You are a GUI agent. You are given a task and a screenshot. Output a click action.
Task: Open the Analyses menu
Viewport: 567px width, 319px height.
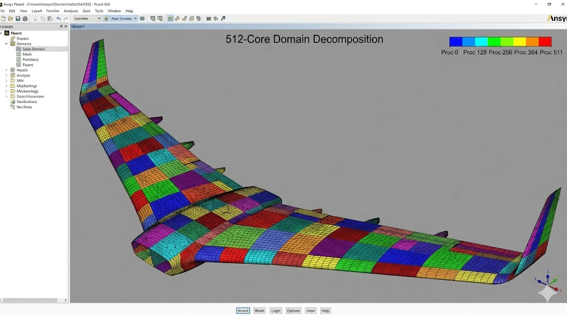pyautogui.click(x=71, y=11)
